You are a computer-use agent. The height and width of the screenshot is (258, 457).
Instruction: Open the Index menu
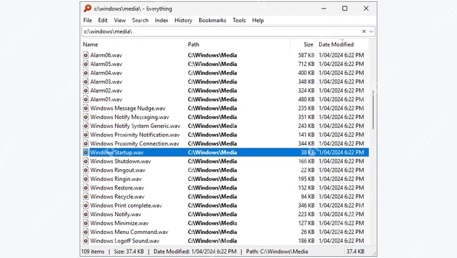(161, 20)
